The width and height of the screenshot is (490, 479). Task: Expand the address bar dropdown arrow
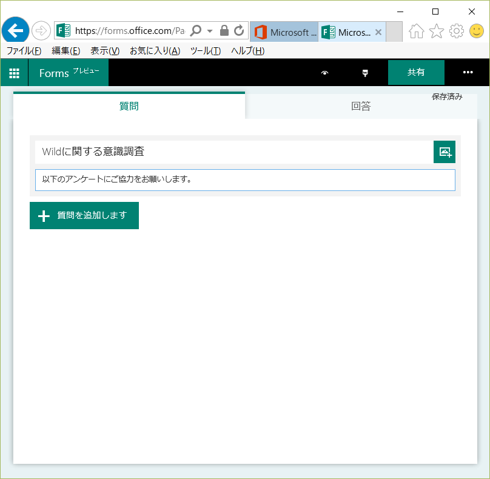210,31
